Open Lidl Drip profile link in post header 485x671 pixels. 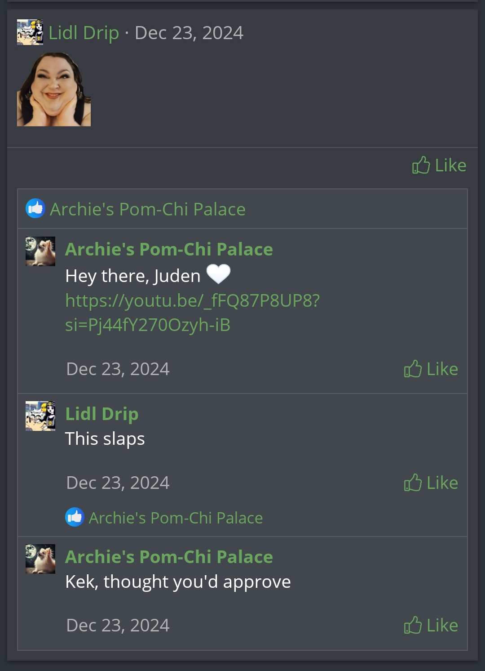(84, 33)
